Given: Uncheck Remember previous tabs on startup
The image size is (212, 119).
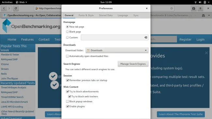Looking at the screenshot, I should click(67, 80).
